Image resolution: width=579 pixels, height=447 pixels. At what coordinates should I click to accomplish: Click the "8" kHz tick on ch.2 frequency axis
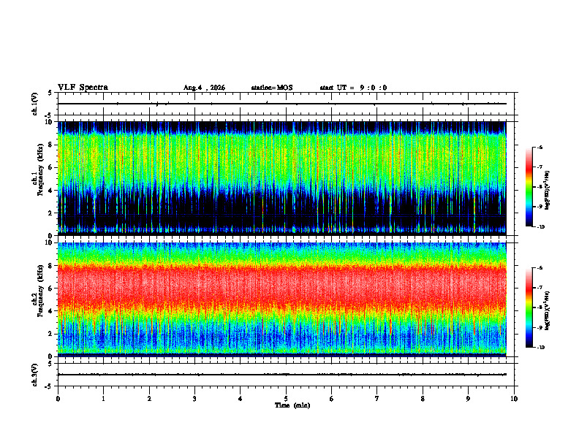[51, 266]
